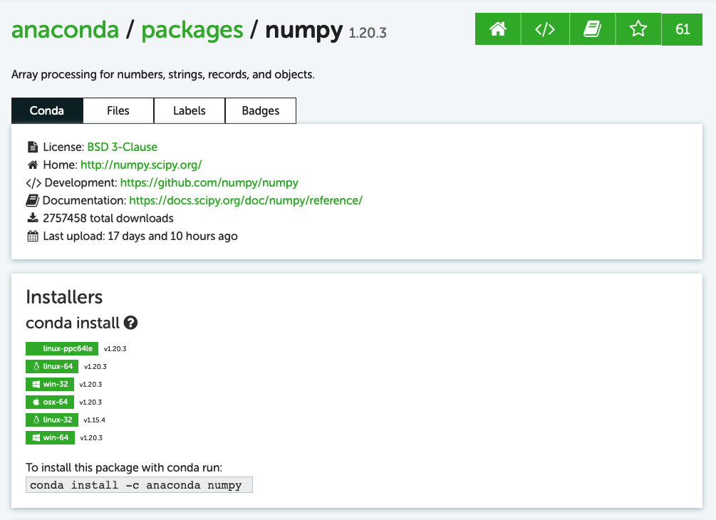Click the home icon button in header

pyautogui.click(x=498, y=29)
